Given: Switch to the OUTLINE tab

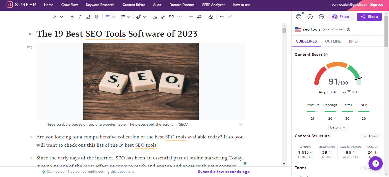Looking at the screenshot, I should tap(333, 41).
